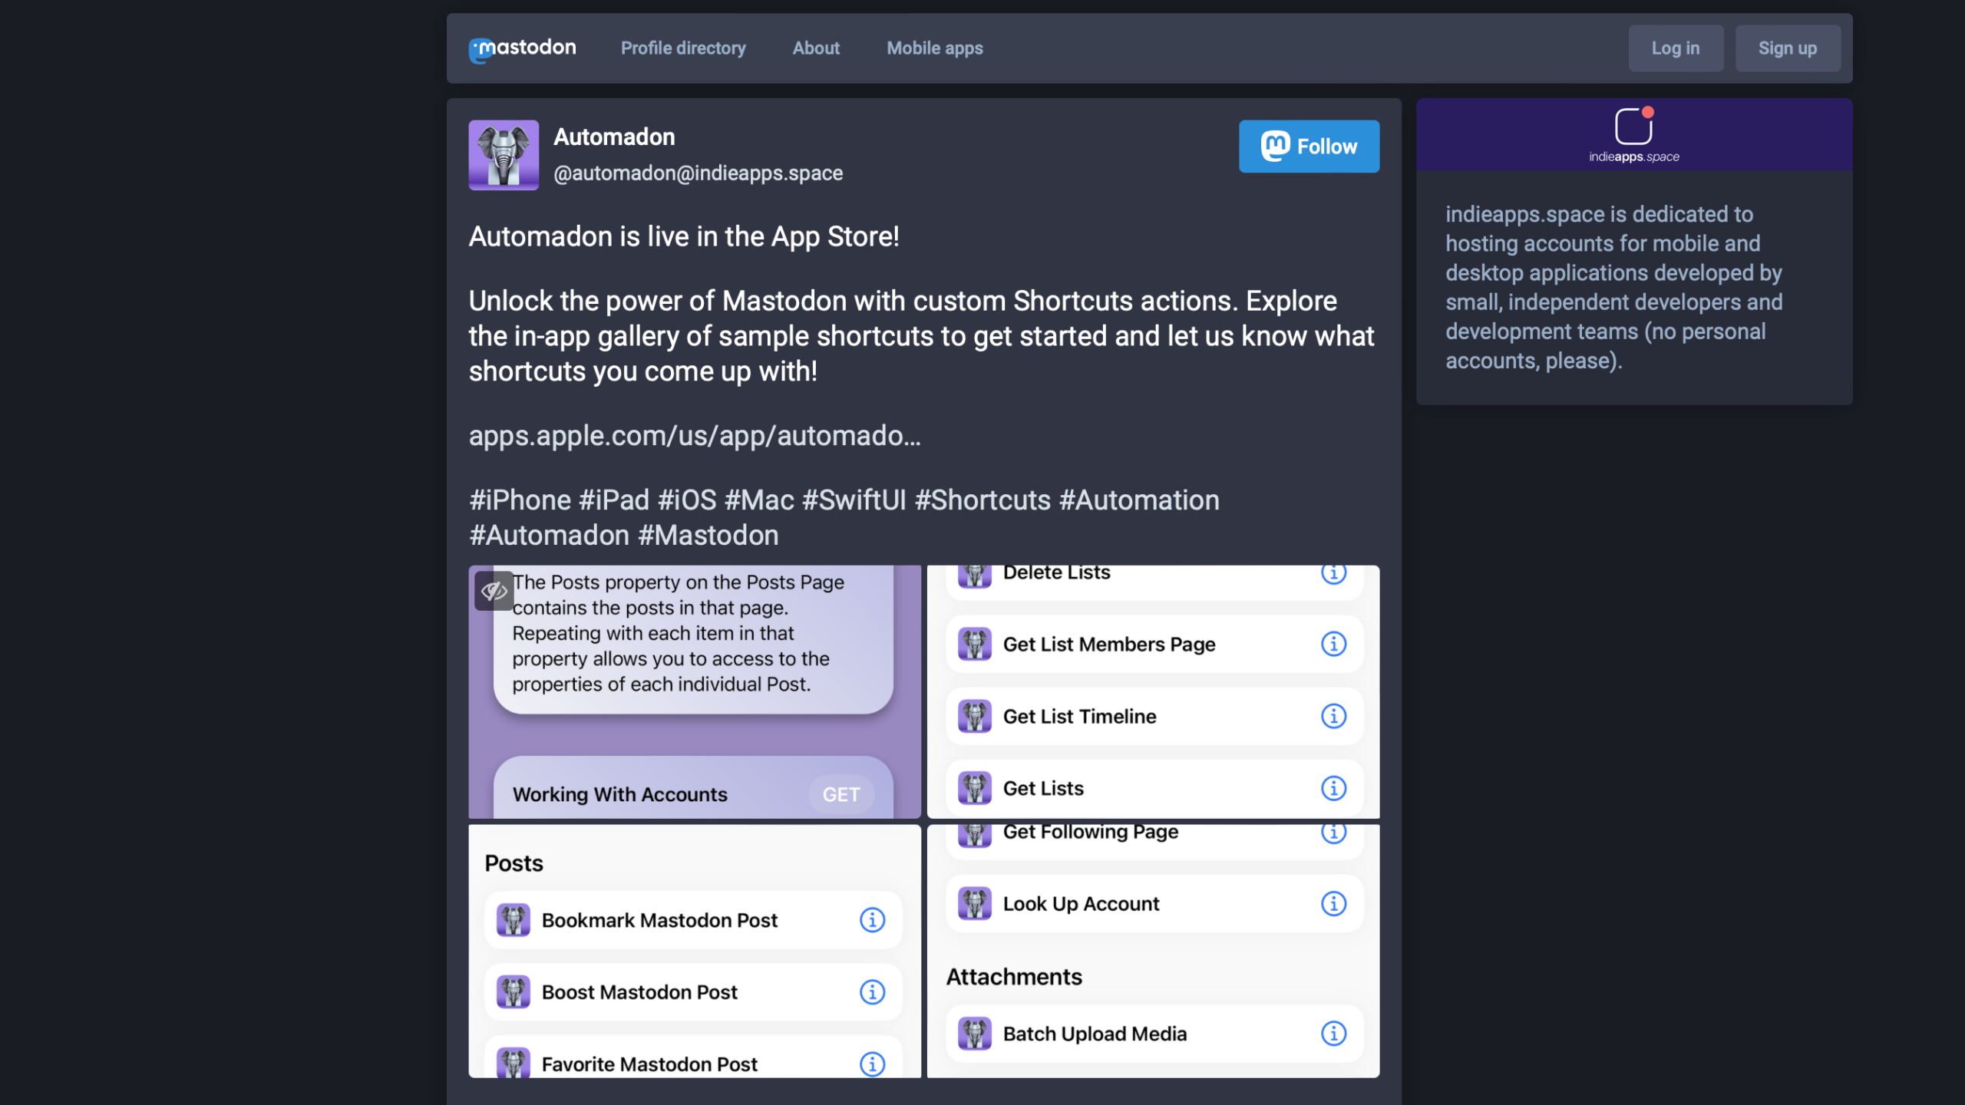Click the elephant icon beside Look Up Account

click(975, 904)
